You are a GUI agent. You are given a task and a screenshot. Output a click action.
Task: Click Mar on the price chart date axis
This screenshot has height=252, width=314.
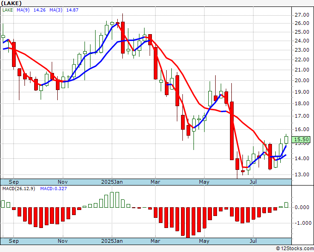[156, 182]
